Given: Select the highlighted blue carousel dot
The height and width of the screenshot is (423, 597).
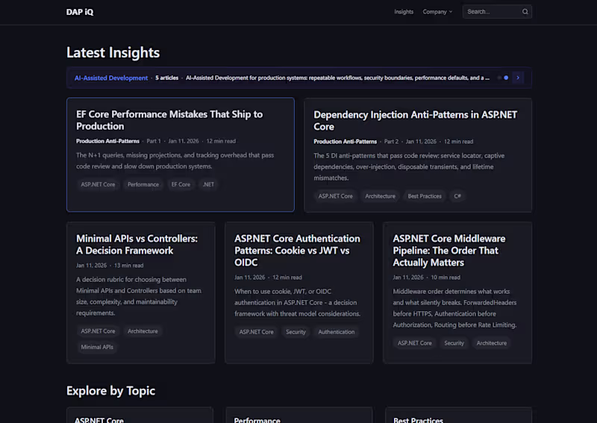Looking at the screenshot, I should (506, 78).
